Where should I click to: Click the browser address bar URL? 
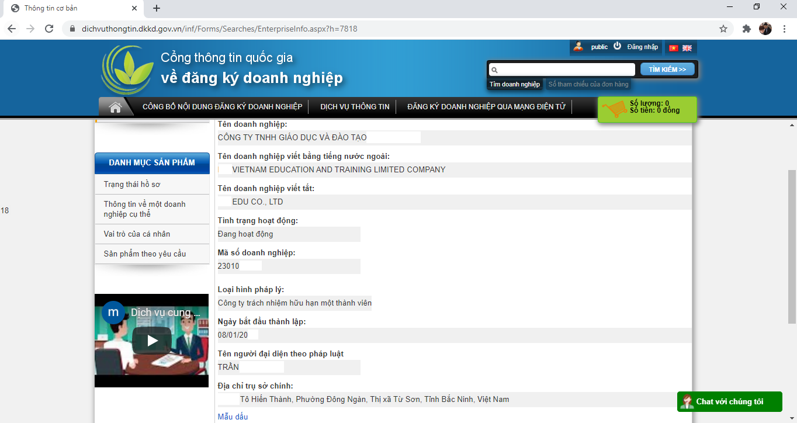(x=219, y=29)
